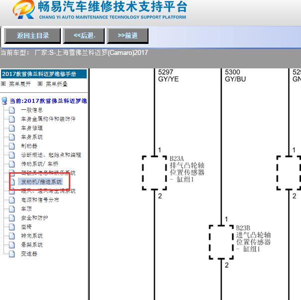This screenshot has width=301, height=300.
Task: Click the 2017款雪佛兰科迈罗维修手册 panel header
Action: [x=44, y=74]
